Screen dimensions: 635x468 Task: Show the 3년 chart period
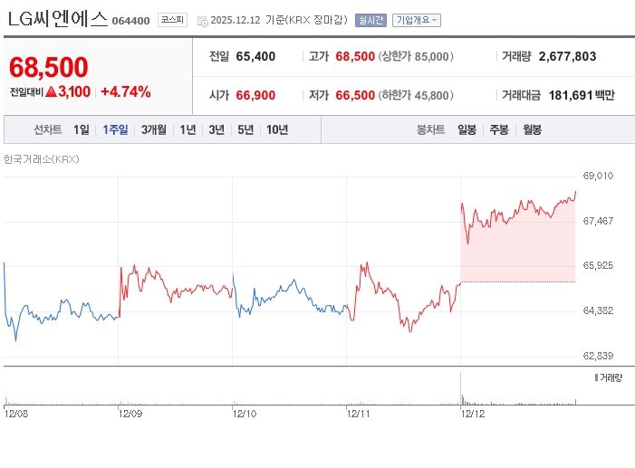[x=216, y=129]
